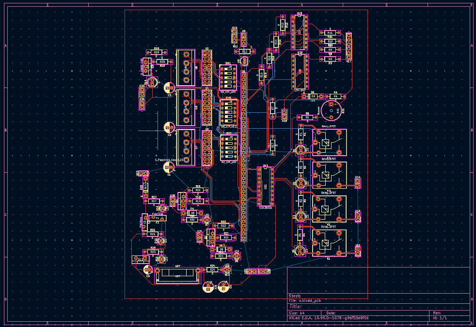Select resistor R21 footprint
The image size is (476, 327).
tap(221, 256)
